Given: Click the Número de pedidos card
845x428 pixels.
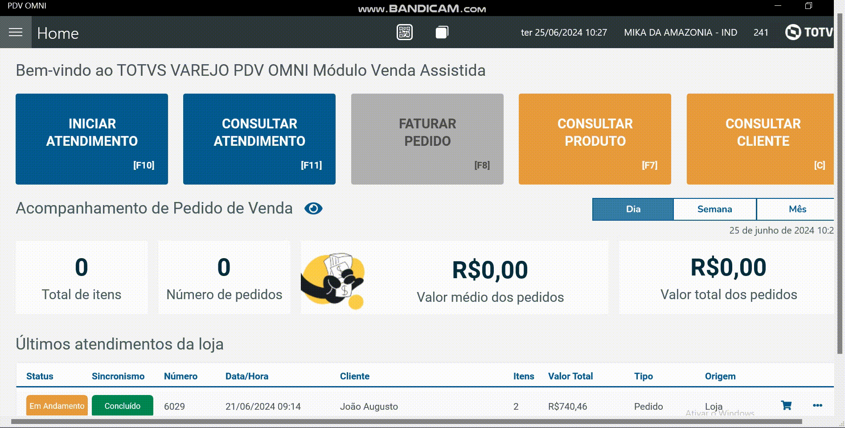Looking at the screenshot, I should pyautogui.click(x=224, y=277).
